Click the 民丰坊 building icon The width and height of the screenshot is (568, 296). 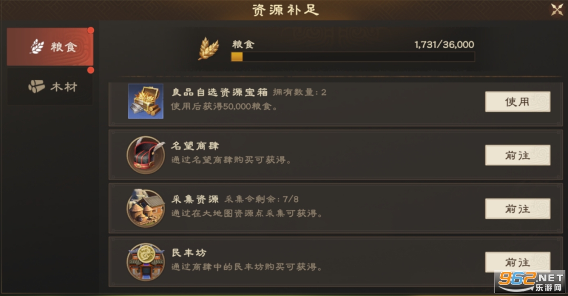[146, 262]
